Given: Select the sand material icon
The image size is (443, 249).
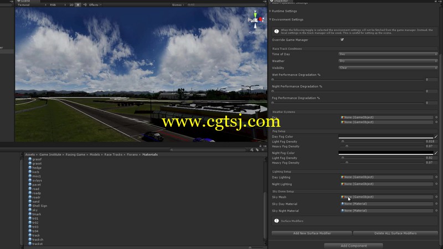Looking at the screenshot, I should (30, 201).
